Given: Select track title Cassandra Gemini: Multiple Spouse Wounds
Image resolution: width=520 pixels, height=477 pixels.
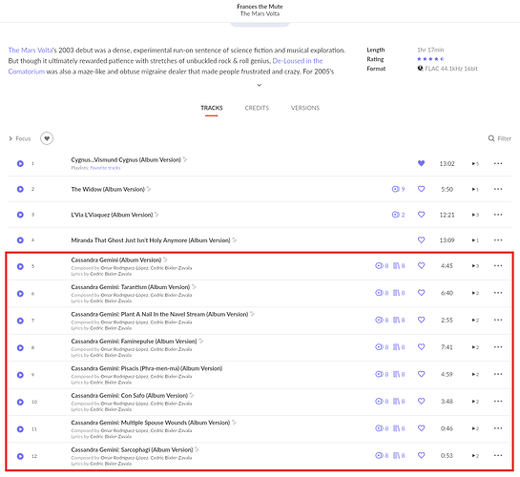Looking at the screenshot, I should [150, 423].
